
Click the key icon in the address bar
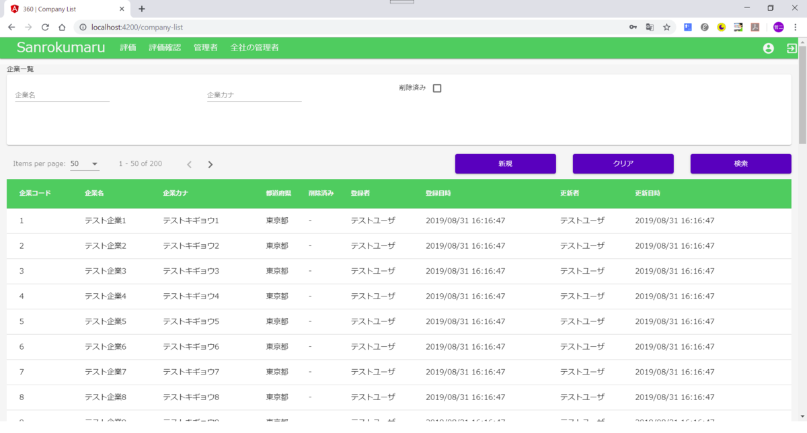pos(632,26)
